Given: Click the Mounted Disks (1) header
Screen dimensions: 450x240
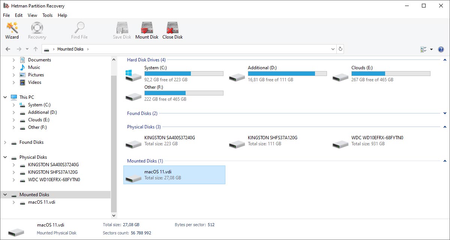Looking at the screenshot, I should pyautogui.click(x=145, y=161).
